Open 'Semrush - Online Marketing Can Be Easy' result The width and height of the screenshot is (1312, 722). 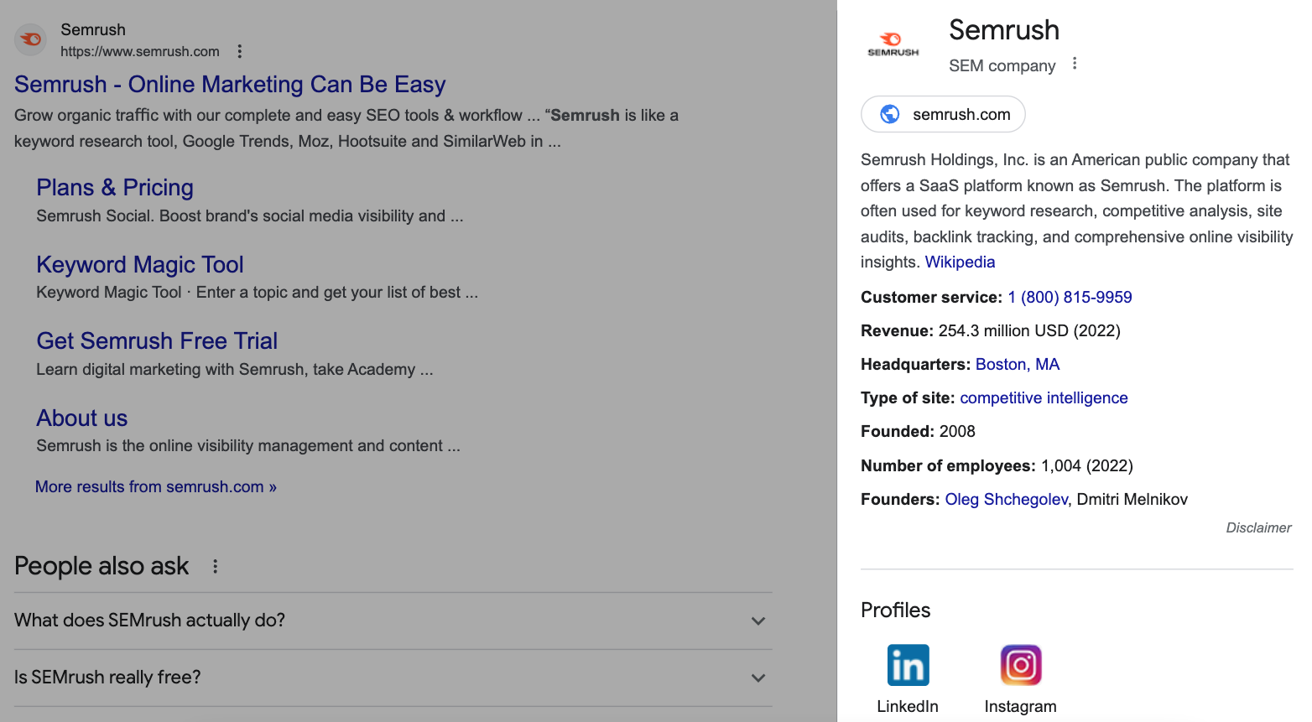click(230, 85)
